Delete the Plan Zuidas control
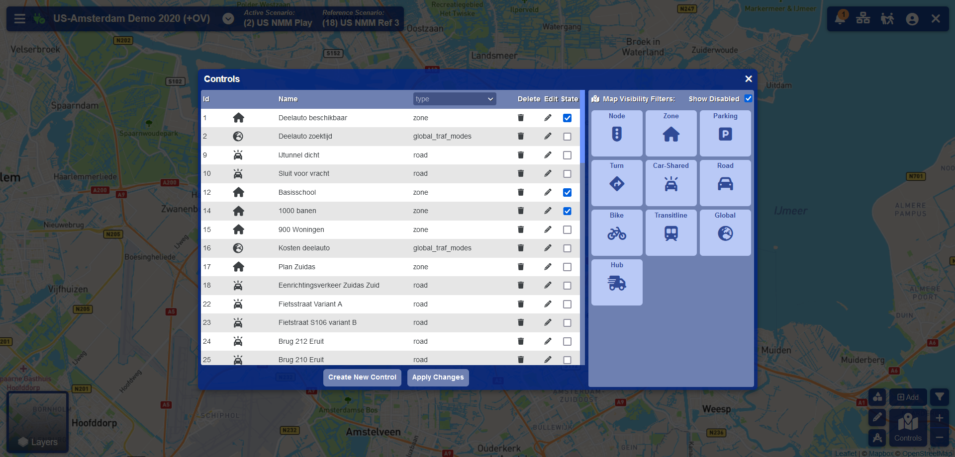Image resolution: width=955 pixels, height=457 pixels. (521, 267)
